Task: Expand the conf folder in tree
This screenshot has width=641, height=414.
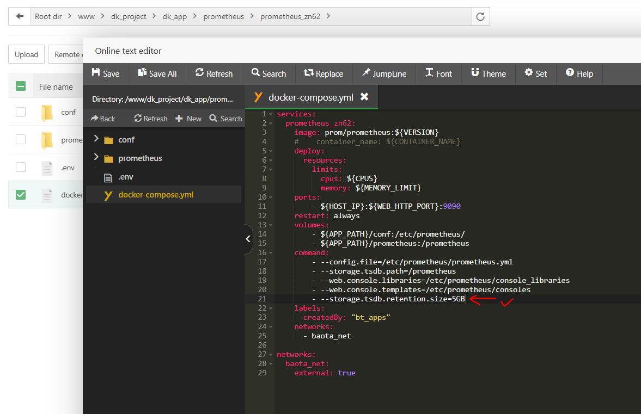Action: click(96, 139)
